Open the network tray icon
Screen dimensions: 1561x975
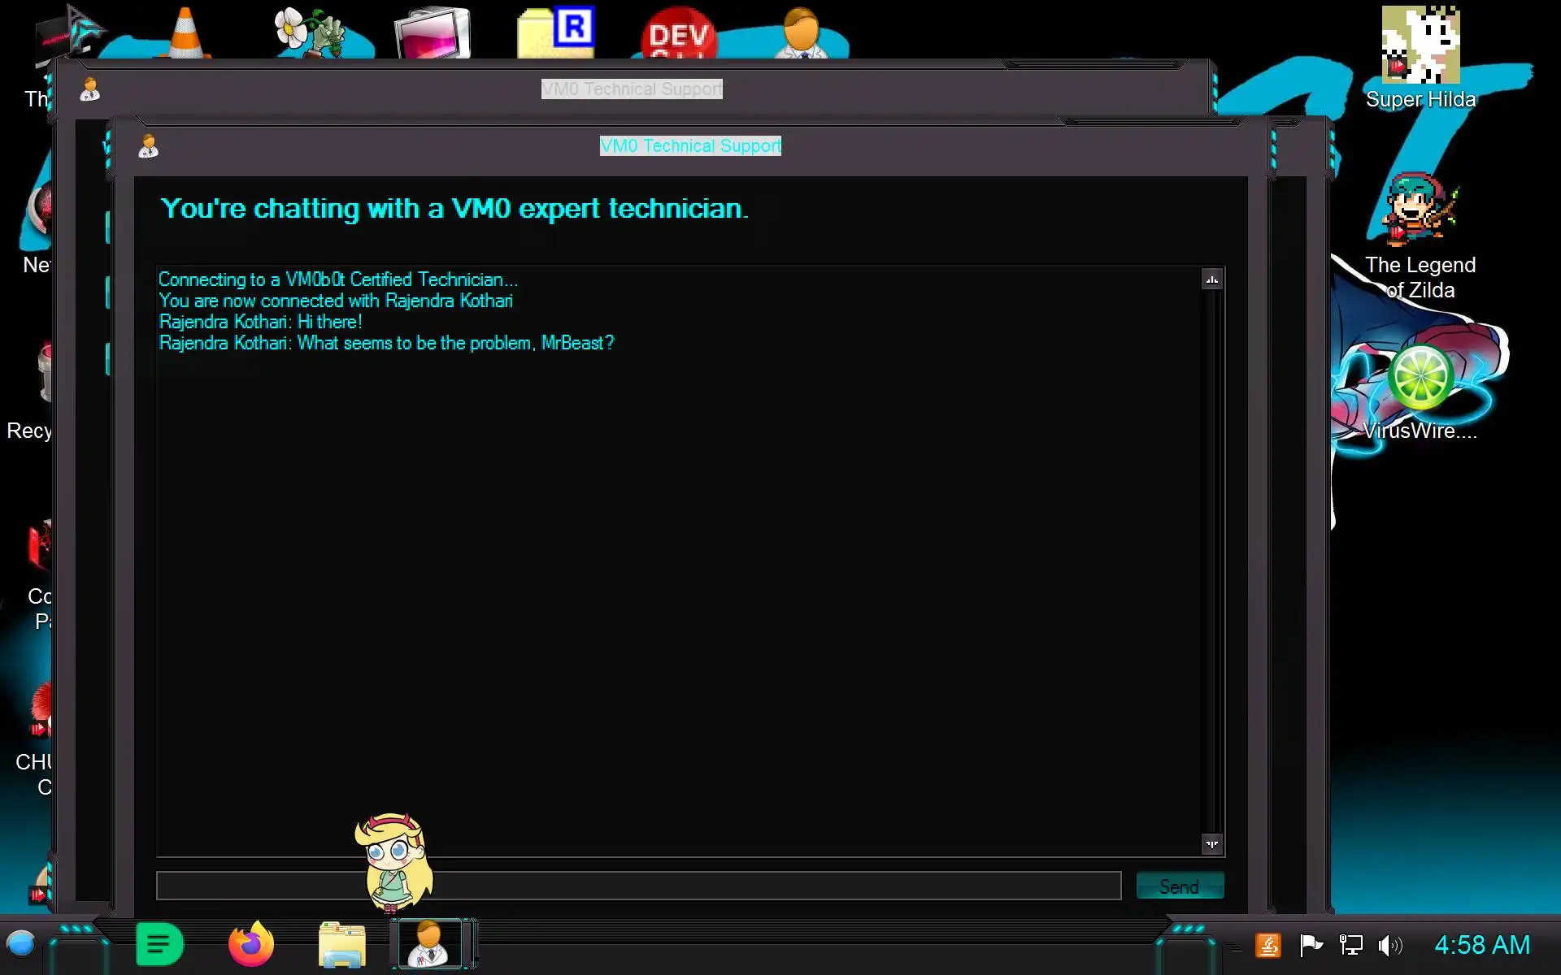(1350, 945)
